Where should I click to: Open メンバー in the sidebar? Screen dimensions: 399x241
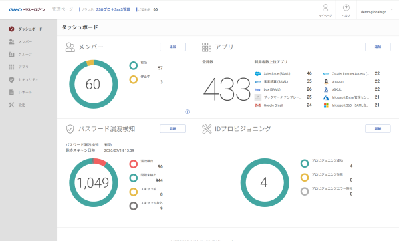coord(25,41)
